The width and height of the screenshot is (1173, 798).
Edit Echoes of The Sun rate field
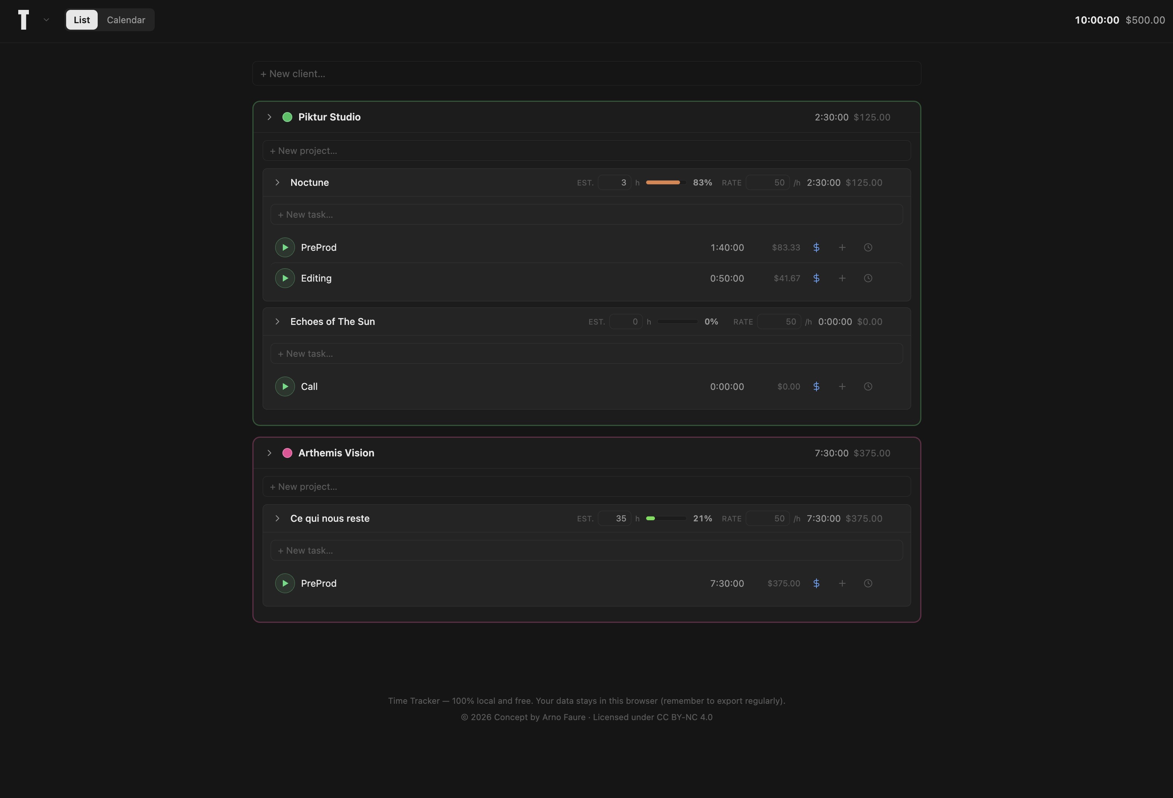[x=779, y=322]
